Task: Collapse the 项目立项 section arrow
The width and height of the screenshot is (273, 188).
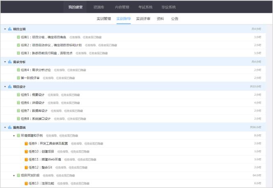Action: tap(5, 30)
